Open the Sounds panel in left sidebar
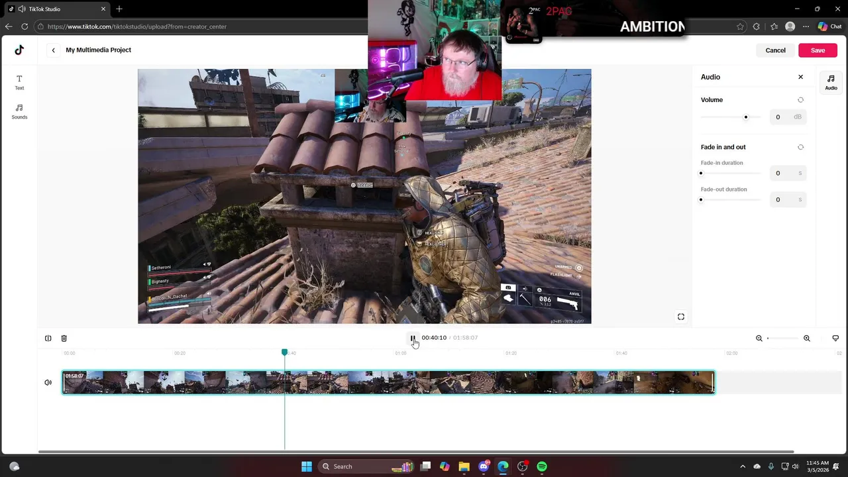 (x=19, y=111)
